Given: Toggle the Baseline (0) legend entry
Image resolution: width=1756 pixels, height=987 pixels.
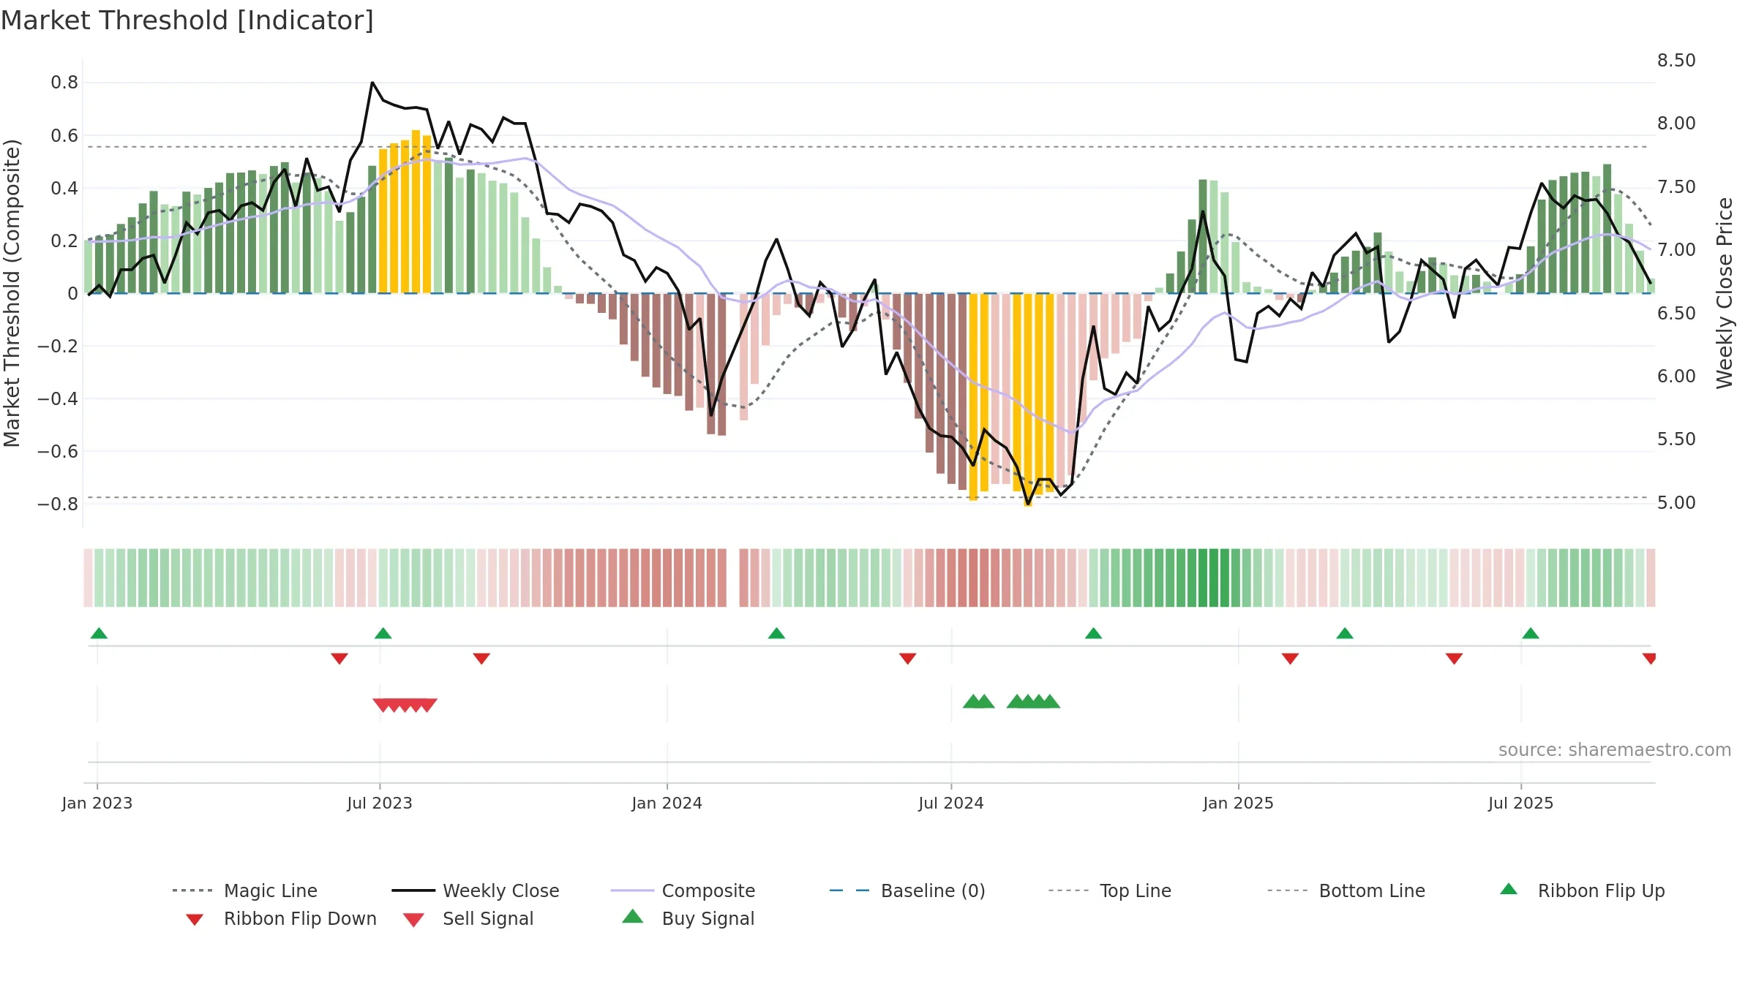Looking at the screenshot, I should pos(907,890).
